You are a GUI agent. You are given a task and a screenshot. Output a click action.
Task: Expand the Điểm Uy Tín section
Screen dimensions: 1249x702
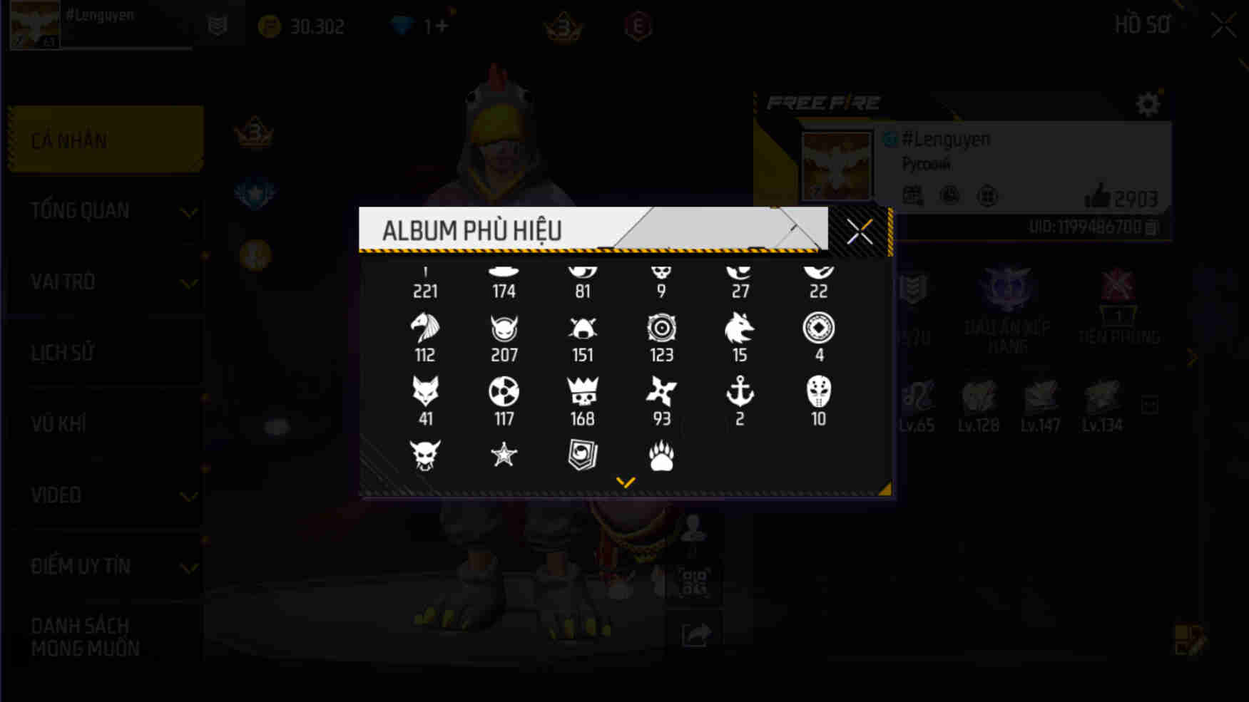coord(106,567)
